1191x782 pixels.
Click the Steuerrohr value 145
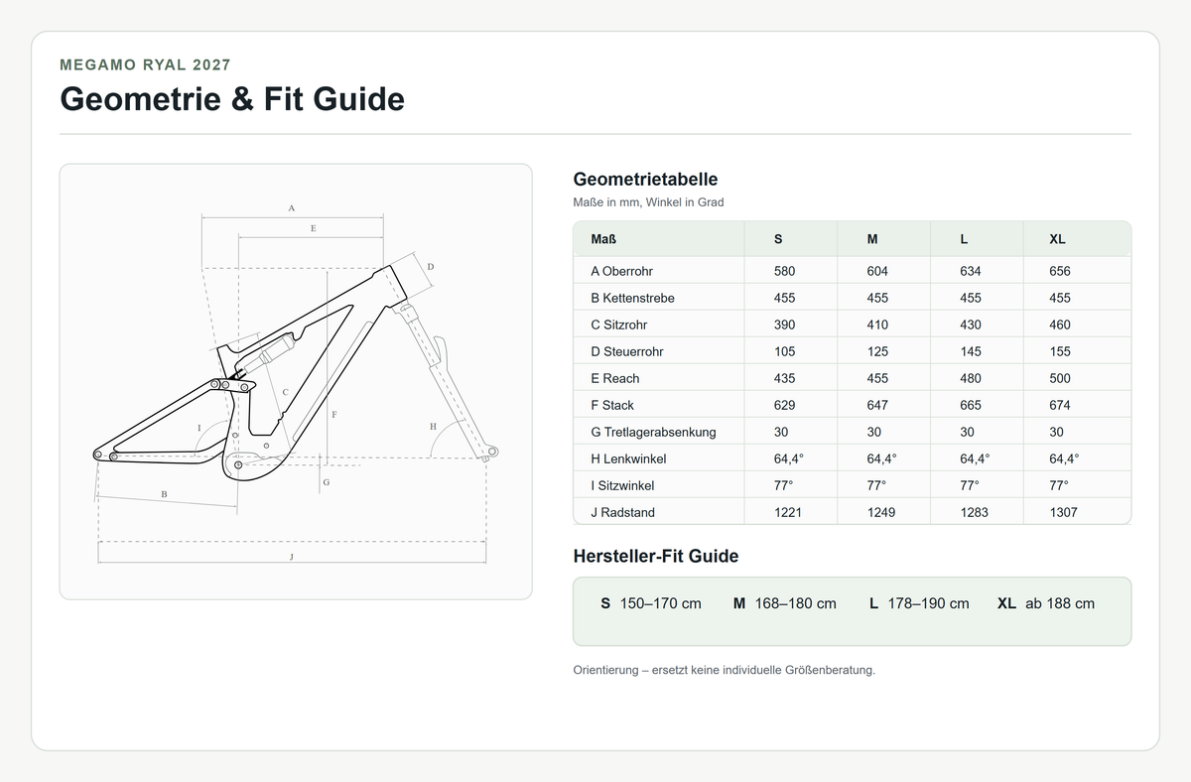971,351
